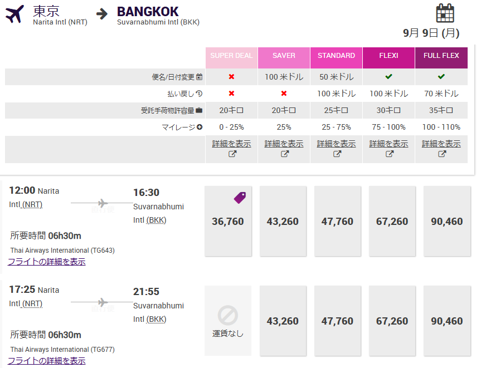
Task: Click external link icon under SAVER details
Action: [x=284, y=154]
